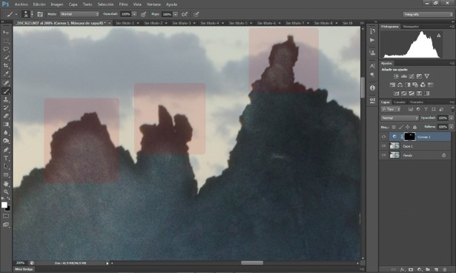
Task: Select the Horizontal Type tool
Action: [6, 158]
